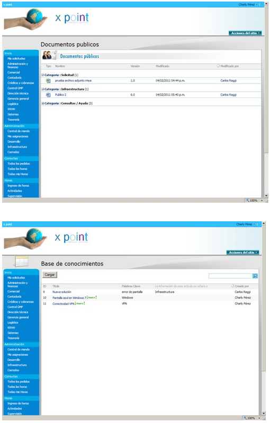
Task: Open the Publico 2 document
Action: 60,95
